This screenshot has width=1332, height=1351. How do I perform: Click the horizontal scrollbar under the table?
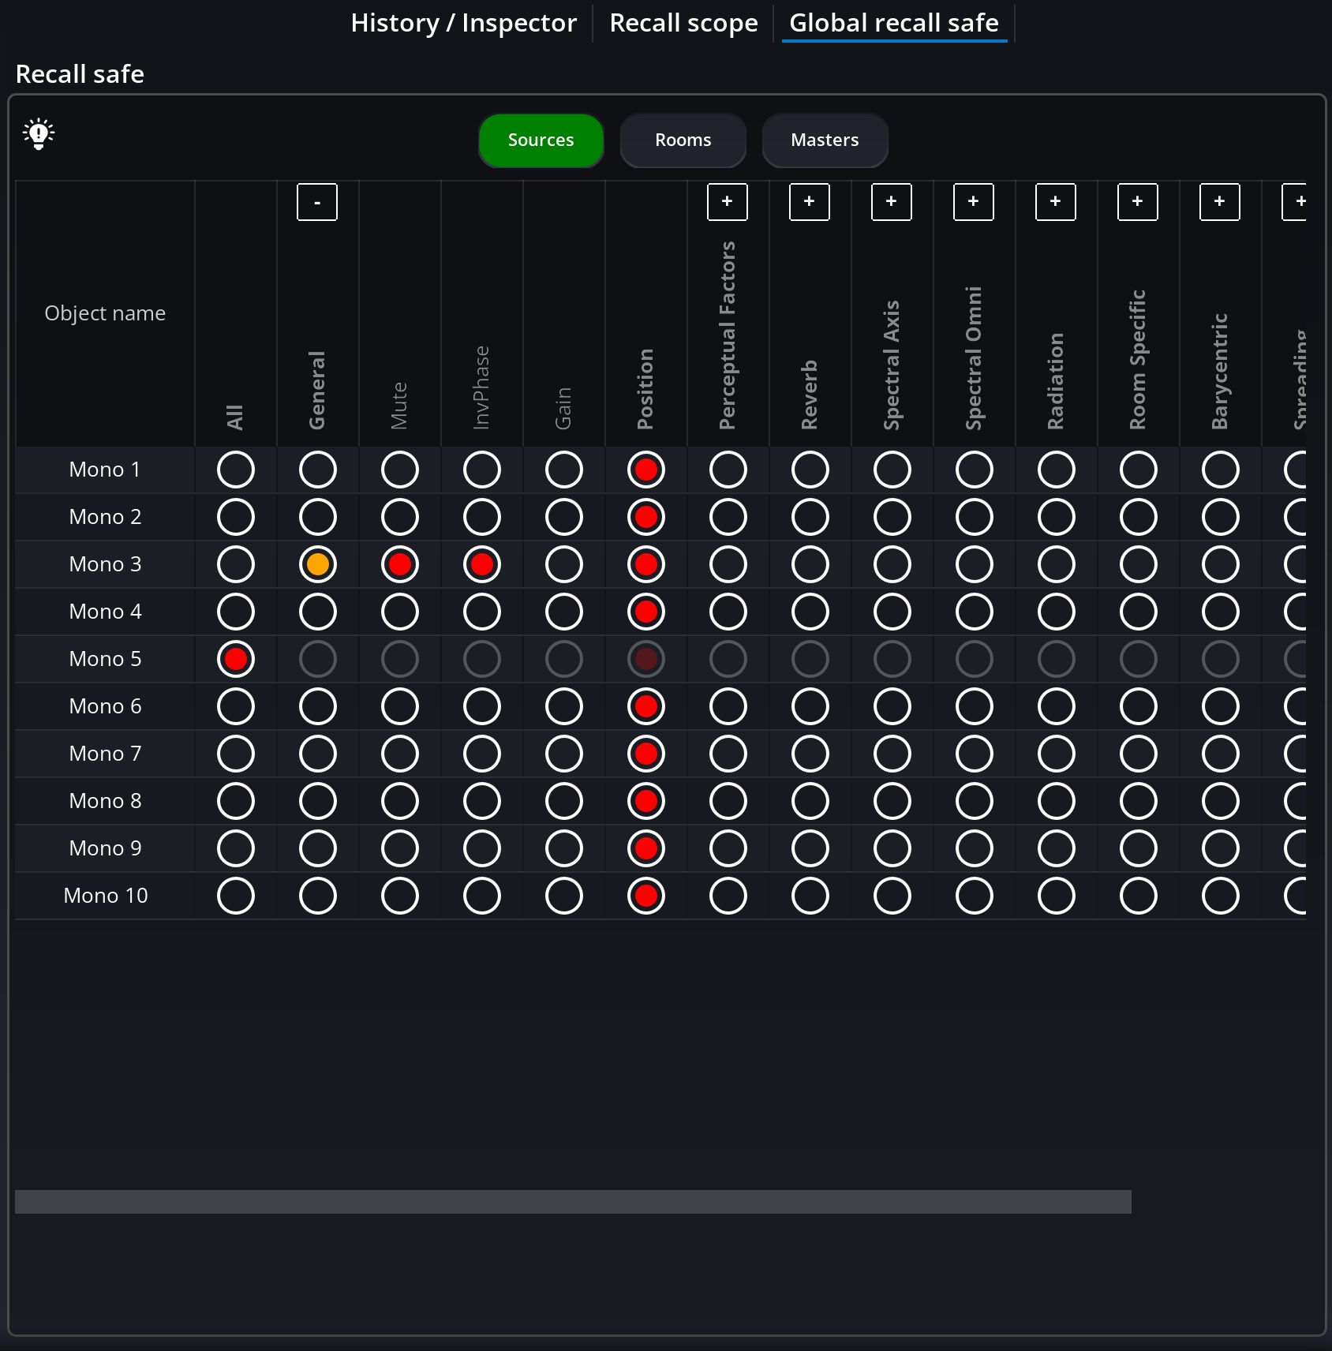573,1201
